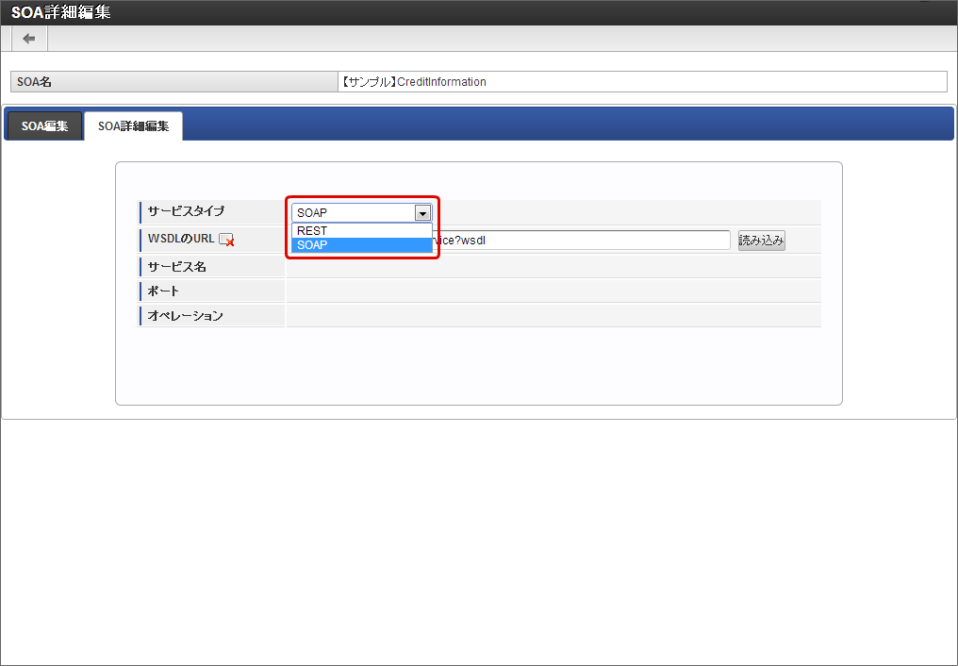958x666 pixels.
Task: Click the WSDLのURL label
Action: [181, 239]
